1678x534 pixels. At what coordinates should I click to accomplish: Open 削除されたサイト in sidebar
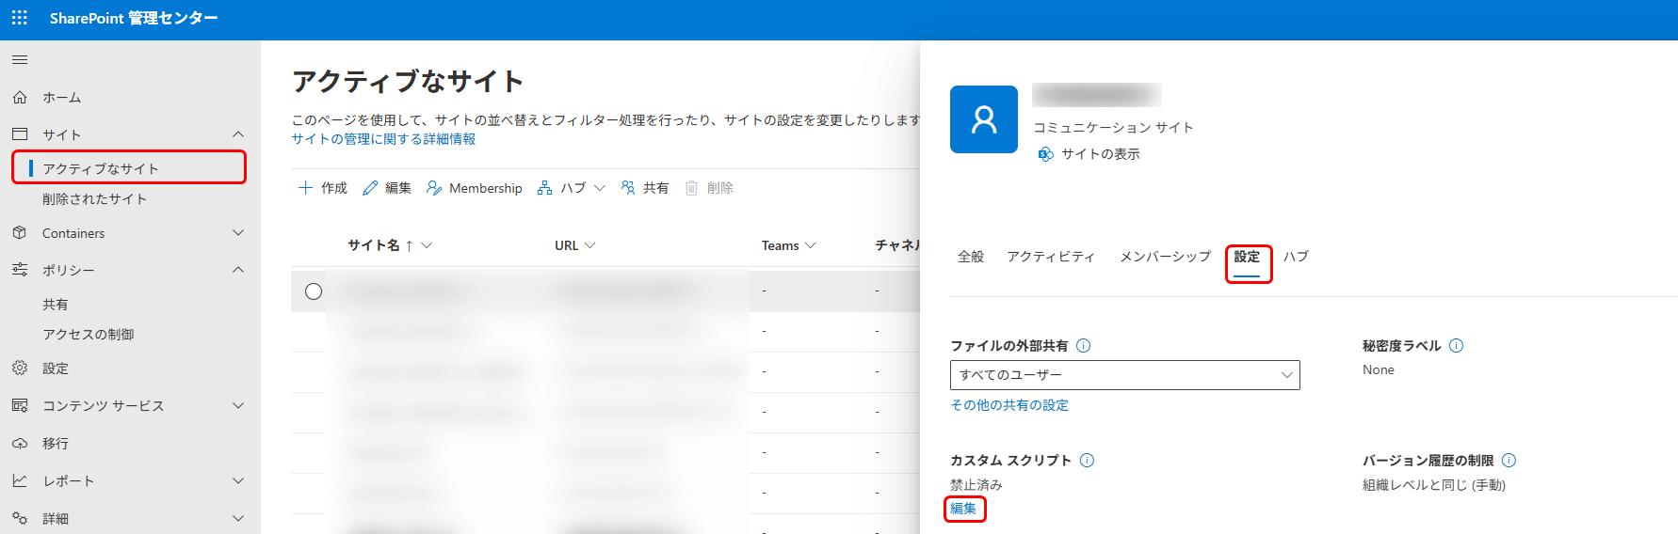pyautogui.click(x=94, y=199)
